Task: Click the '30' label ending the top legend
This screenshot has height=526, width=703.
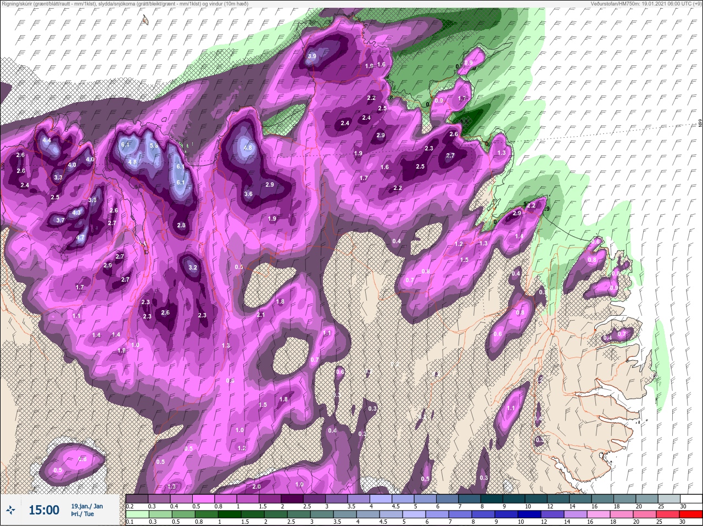Action: pos(683,506)
